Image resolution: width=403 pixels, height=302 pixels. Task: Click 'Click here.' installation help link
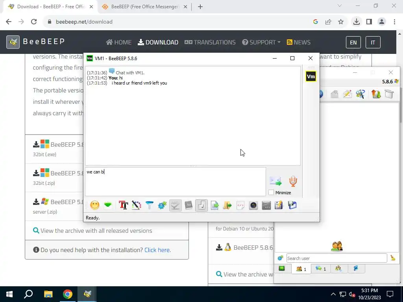(157, 250)
